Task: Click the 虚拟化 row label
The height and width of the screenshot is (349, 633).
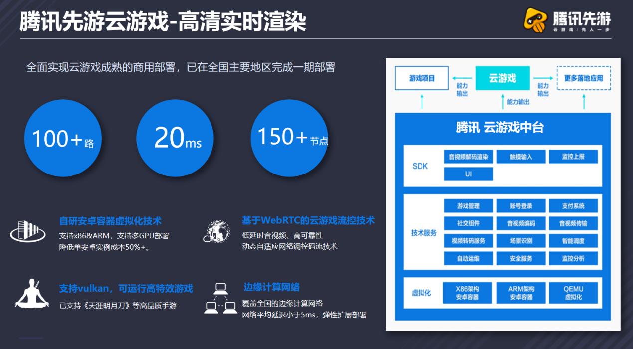Action: click(x=421, y=293)
